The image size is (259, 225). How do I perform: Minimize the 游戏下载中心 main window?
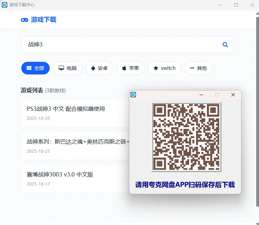point(221,5)
